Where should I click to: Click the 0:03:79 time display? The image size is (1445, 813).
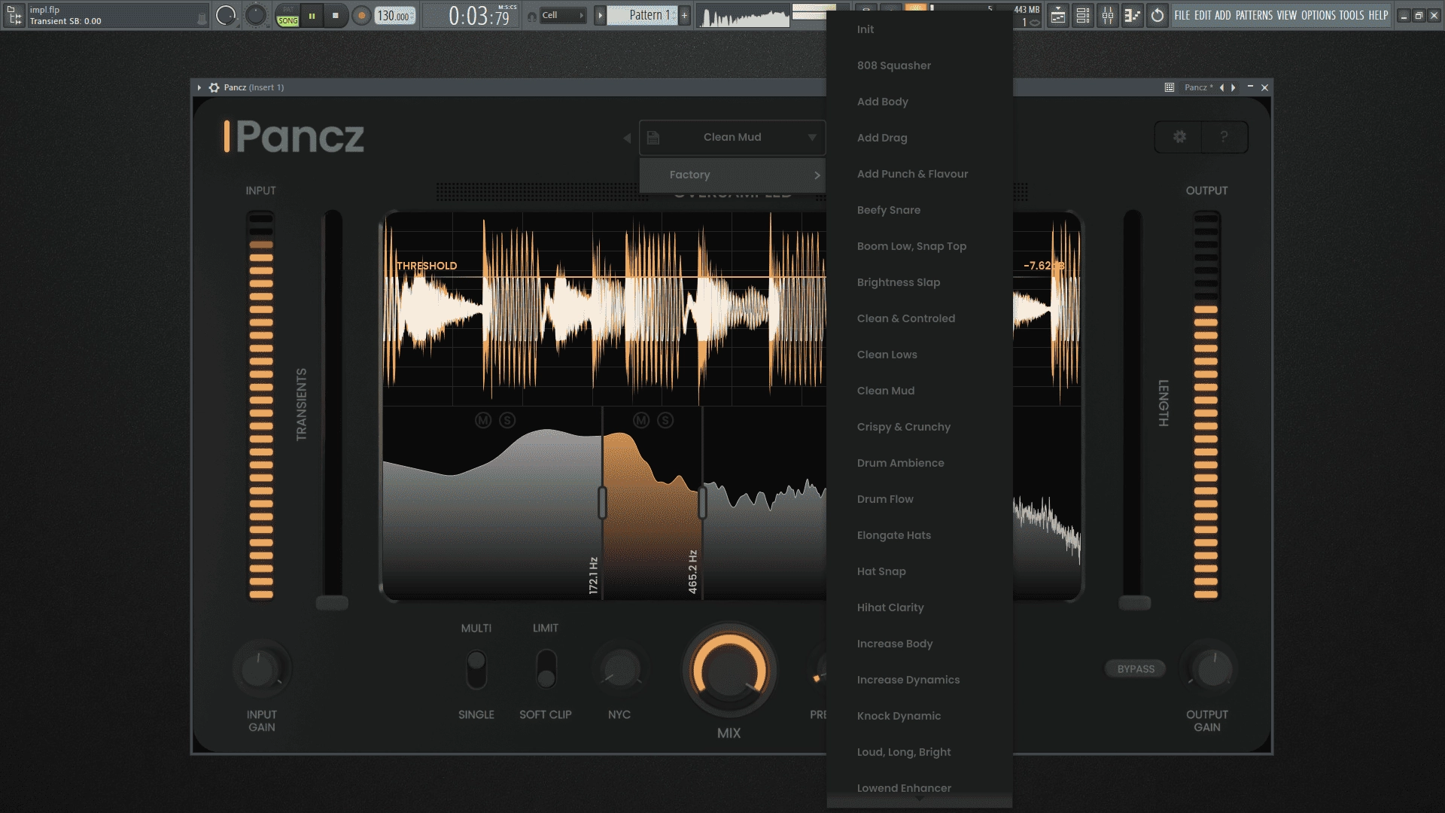pyautogui.click(x=480, y=15)
